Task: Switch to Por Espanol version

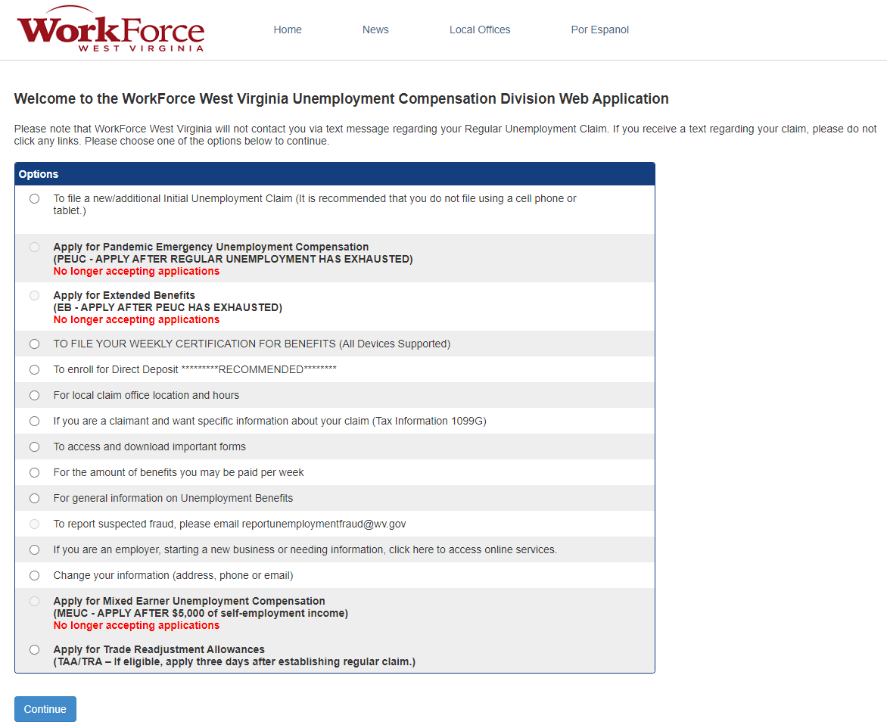Action: [x=599, y=30]
